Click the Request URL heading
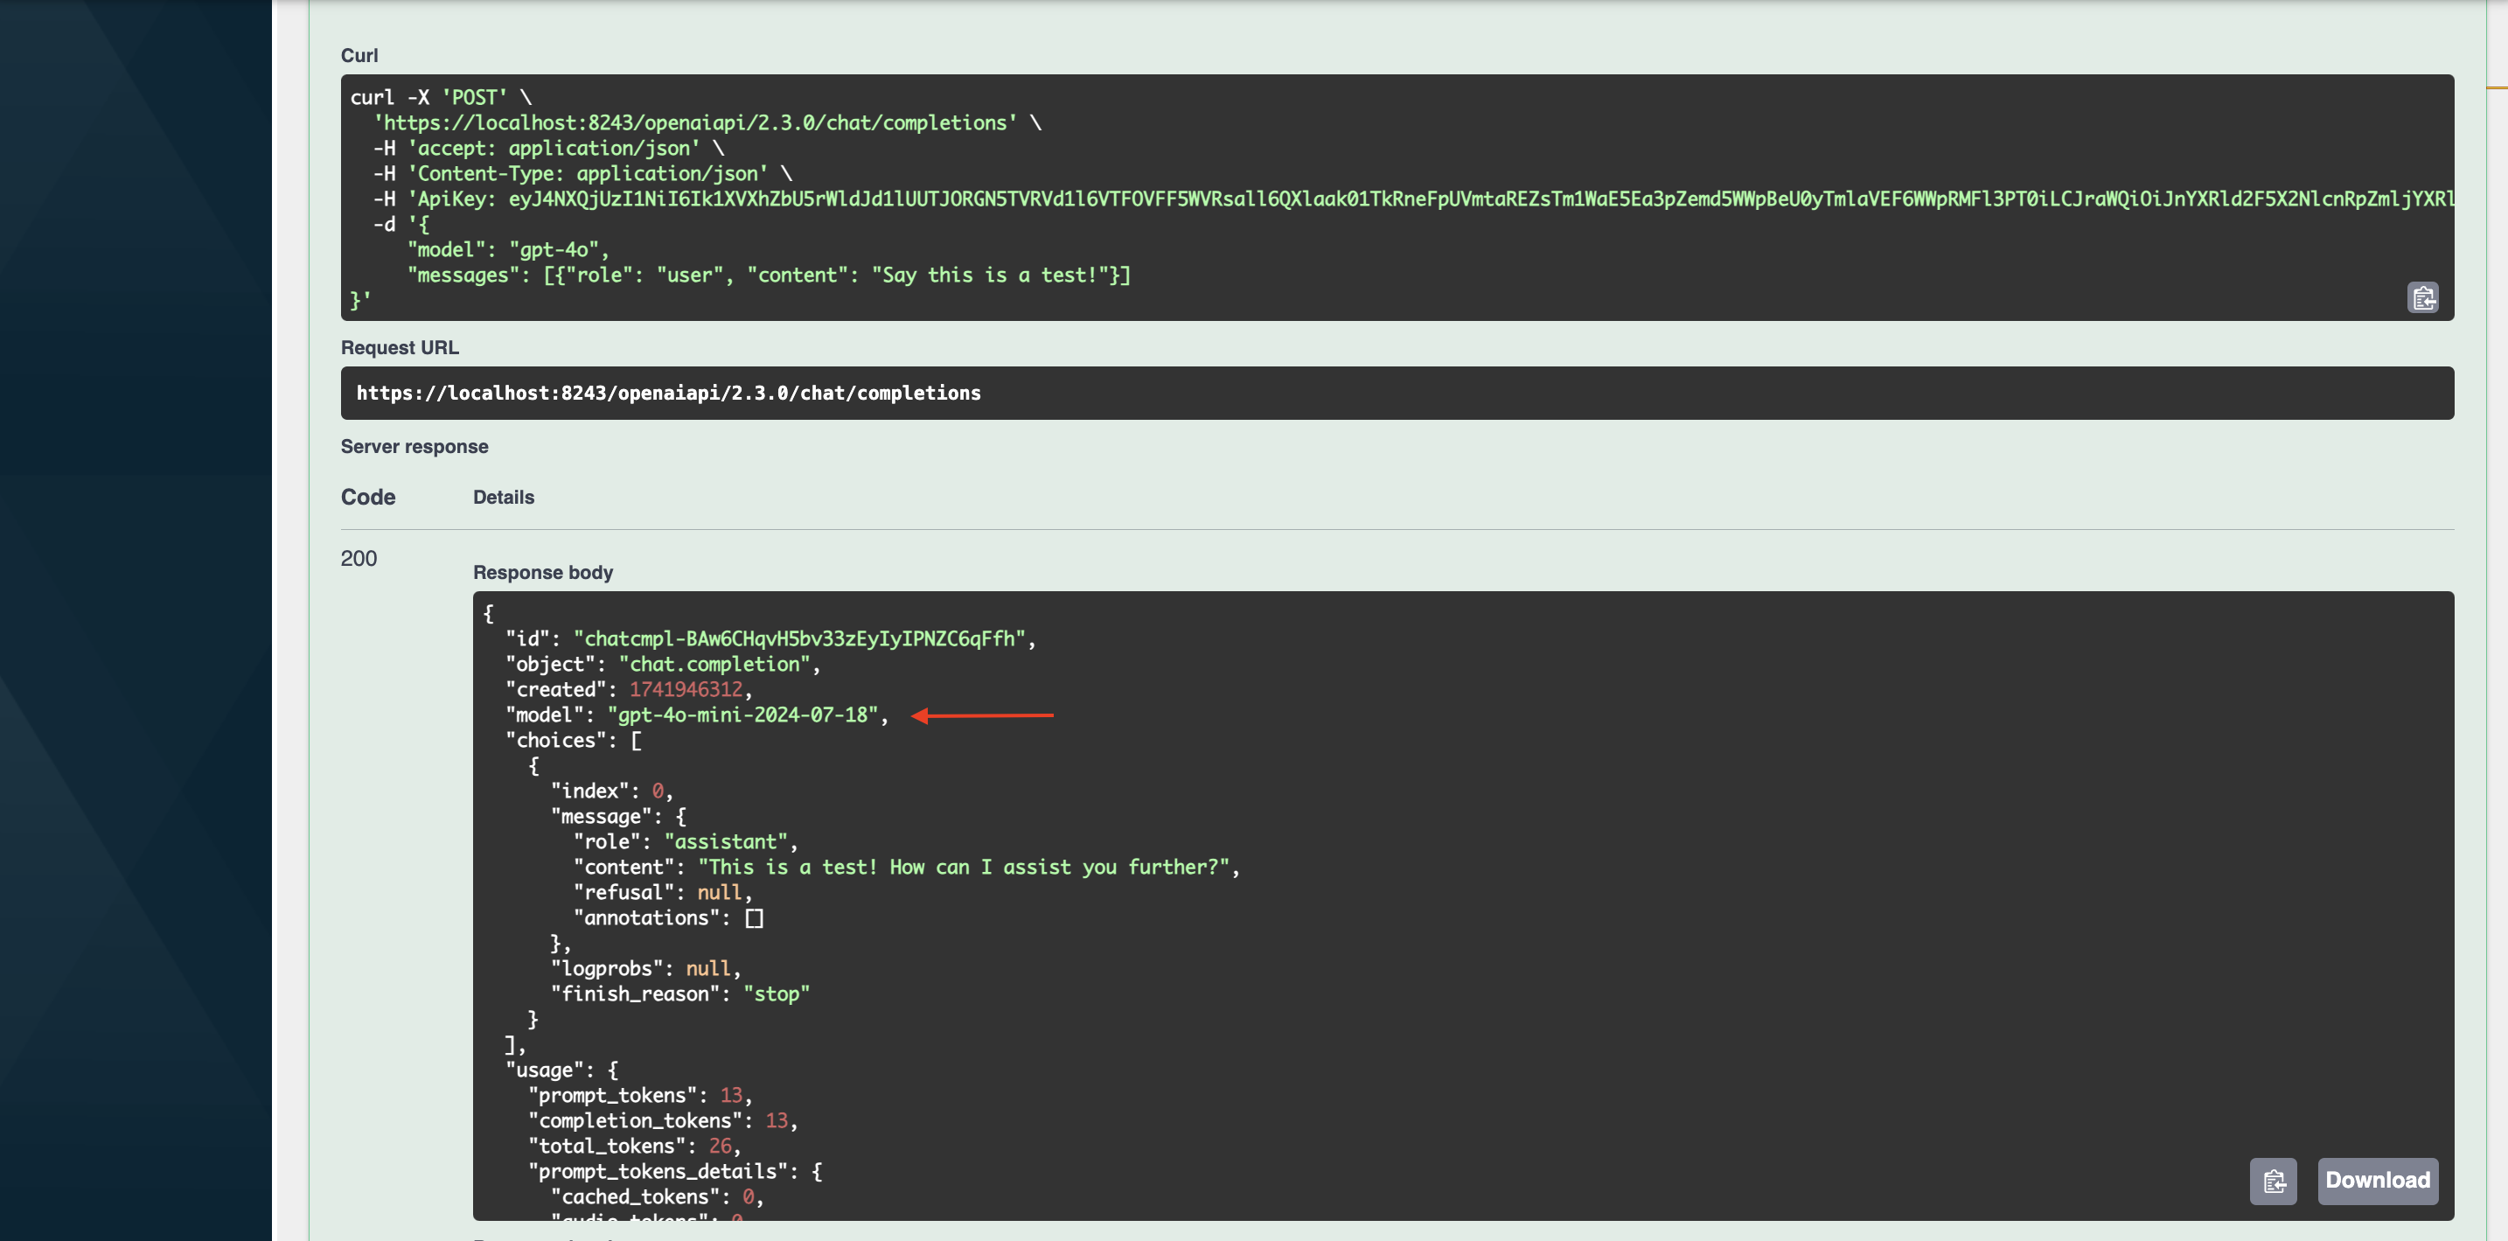Viewport: 2508px width, 1241px height. [399, 347]
